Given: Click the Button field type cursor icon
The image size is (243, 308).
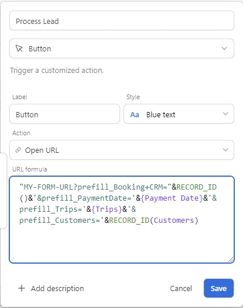Looking at the screenshot, I should click(x=19, y=48).
